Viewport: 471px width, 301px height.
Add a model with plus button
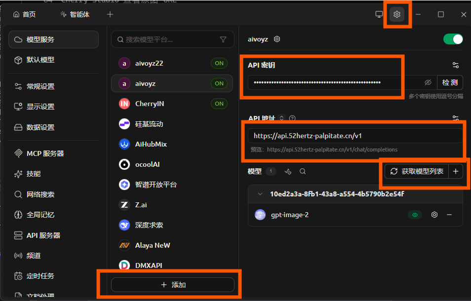[x=455, y=171]
